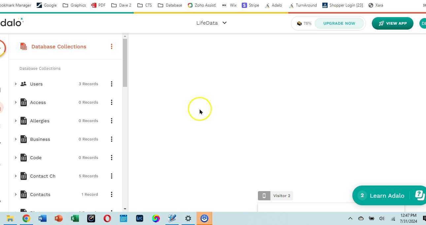The image size is (426, 225).
Task: Click the Visitor 2 phone screen icon
Action: click(x=264, y=196)
